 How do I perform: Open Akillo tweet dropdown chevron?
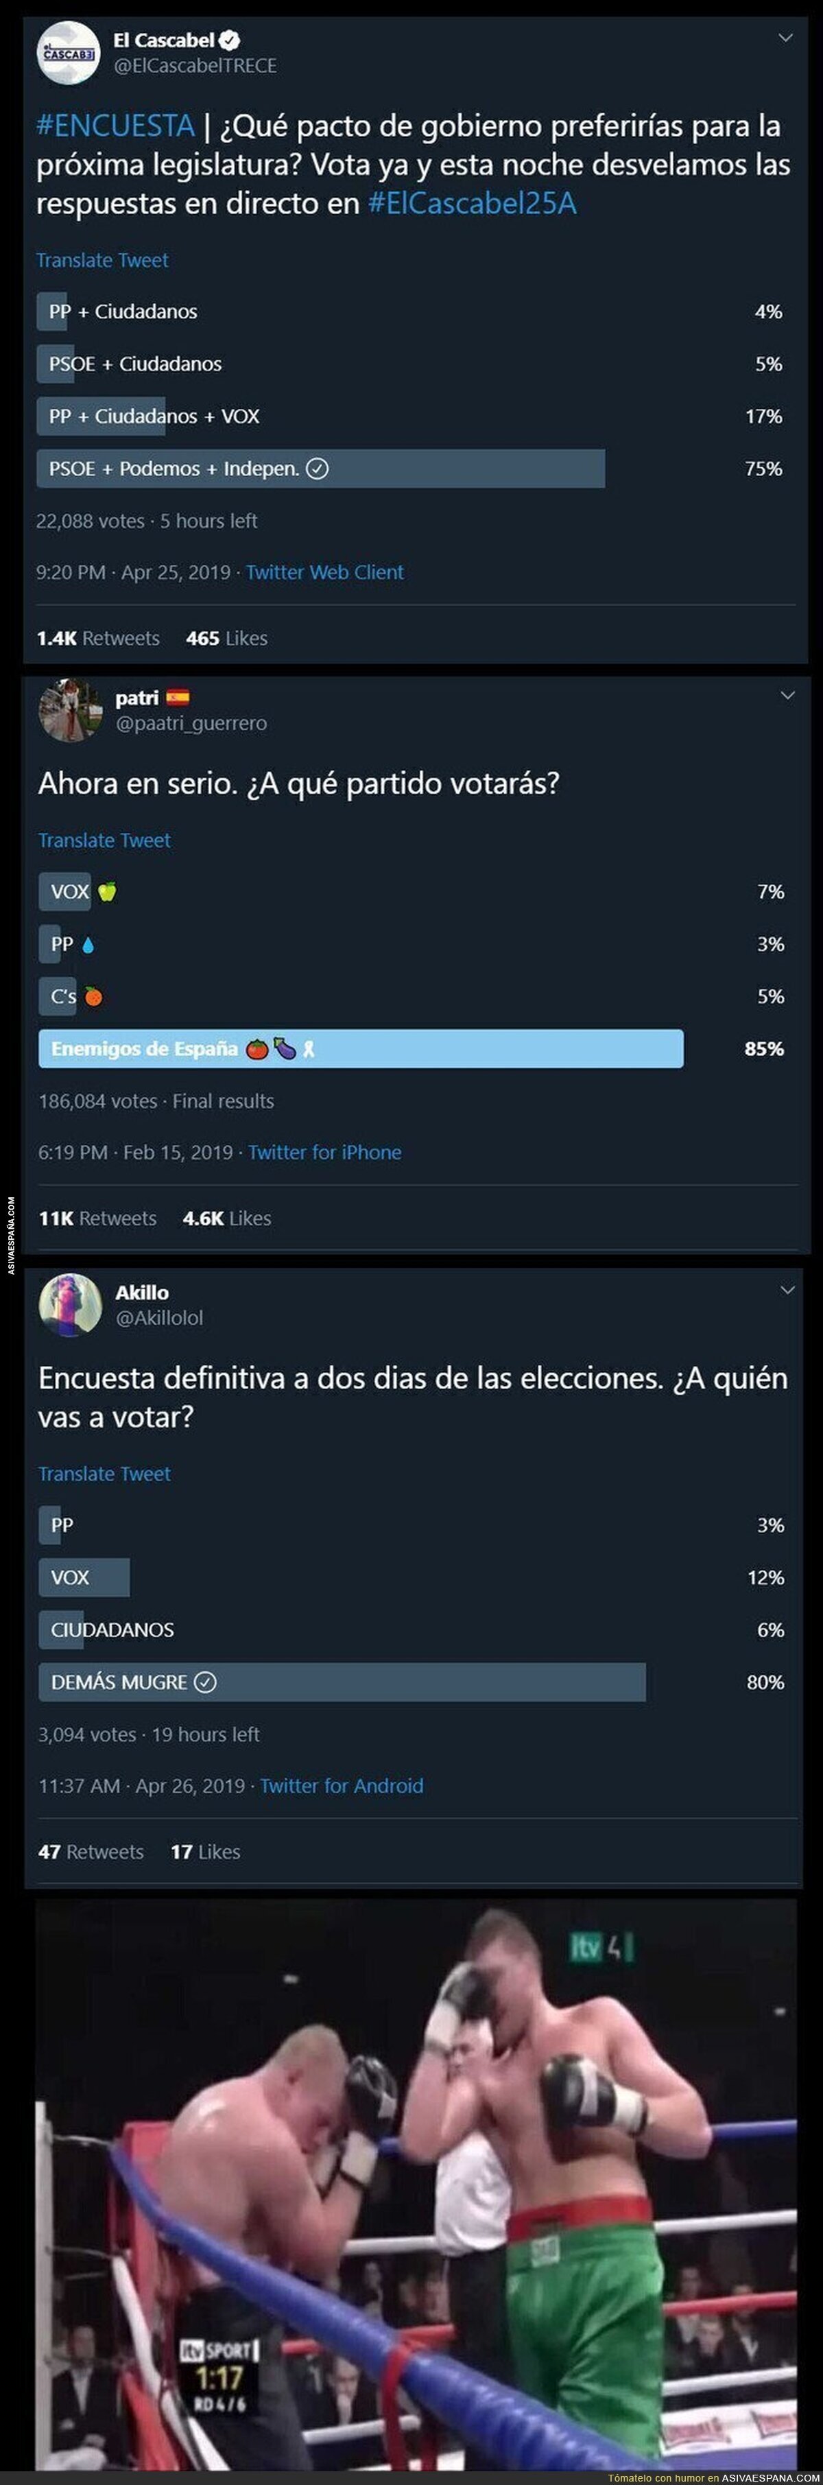(787, 1290)
